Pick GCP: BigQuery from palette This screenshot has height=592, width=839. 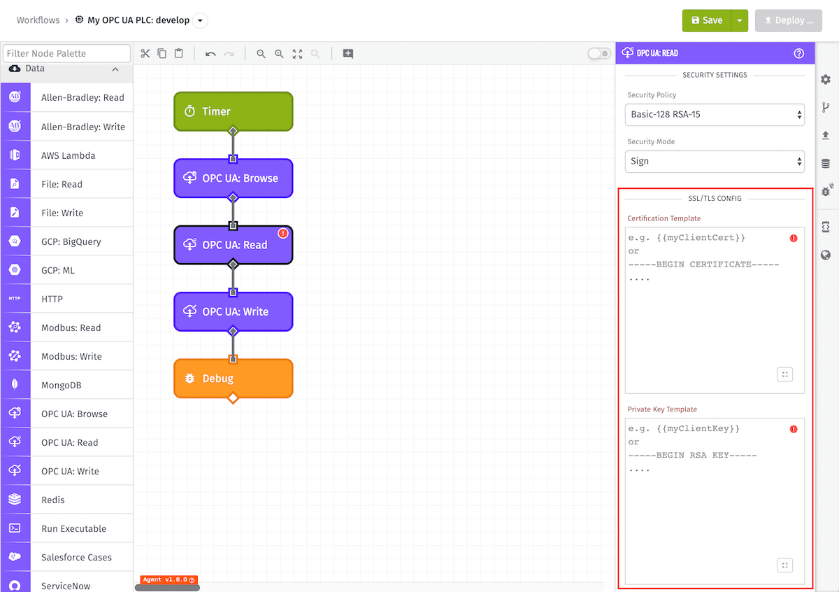[x=66, y=241]
